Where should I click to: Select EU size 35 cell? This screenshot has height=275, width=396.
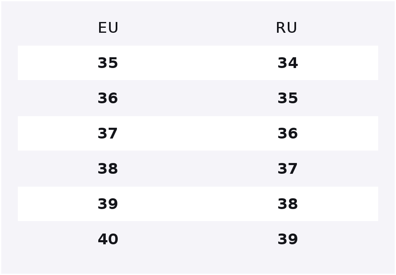(108, 63)
